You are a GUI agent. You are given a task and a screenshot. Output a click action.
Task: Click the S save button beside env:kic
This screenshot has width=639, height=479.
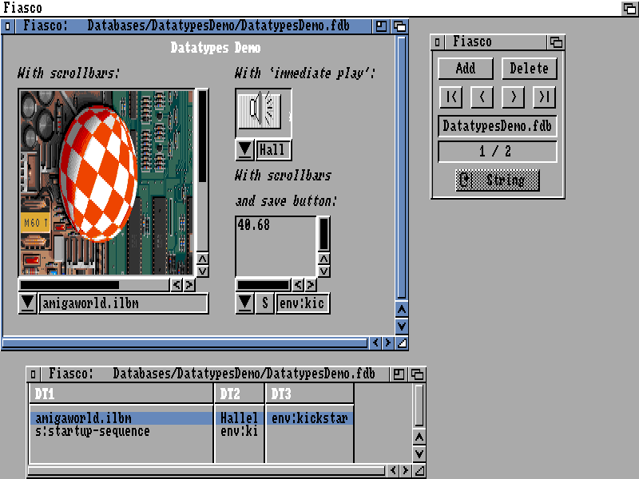(265, 303)
